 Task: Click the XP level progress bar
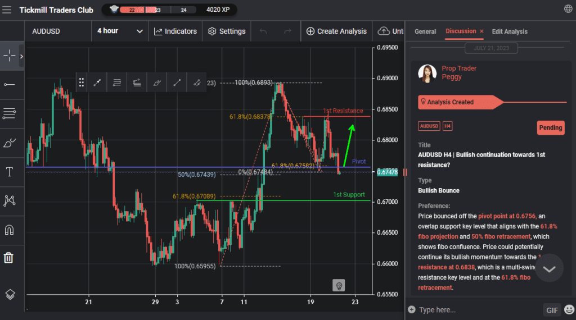point(157,10)
